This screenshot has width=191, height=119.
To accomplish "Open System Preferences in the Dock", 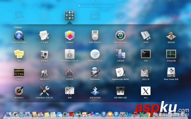I will point(123,114).
